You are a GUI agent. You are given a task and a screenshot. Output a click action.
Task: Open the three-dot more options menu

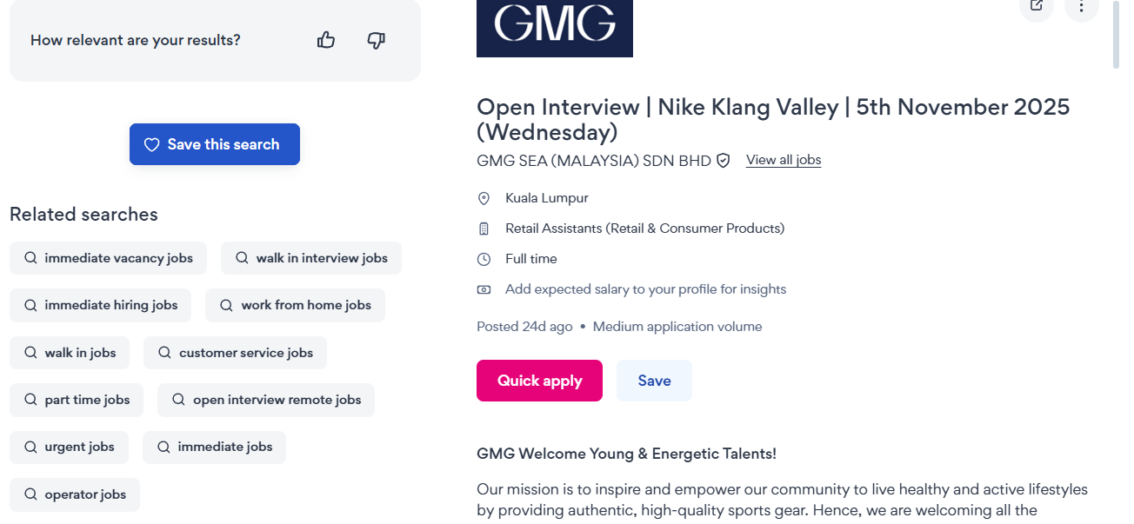point(1081,7)
